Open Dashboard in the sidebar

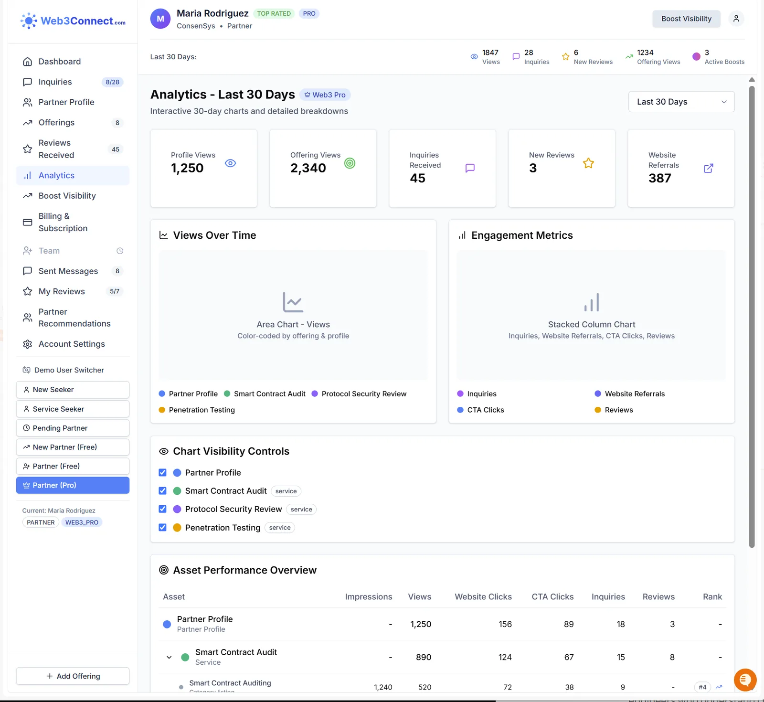point(73,62)
